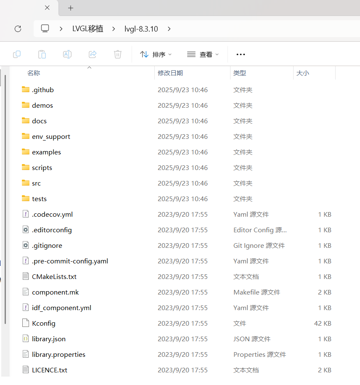
Task: Click JSON 源文件 type cell
Action: pyautogui.click(x=252, y=339)
